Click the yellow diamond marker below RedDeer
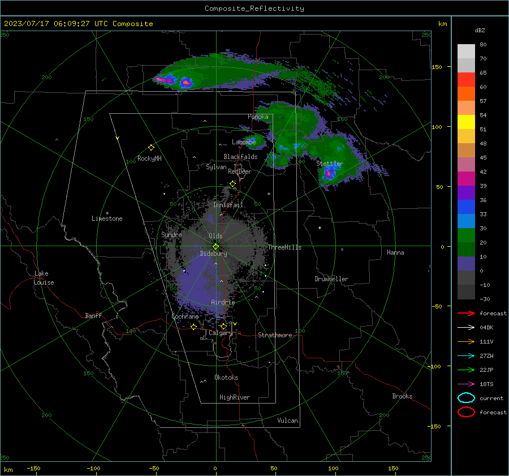Viewport: 509px width, 476px height. click(x=233, y=184)
